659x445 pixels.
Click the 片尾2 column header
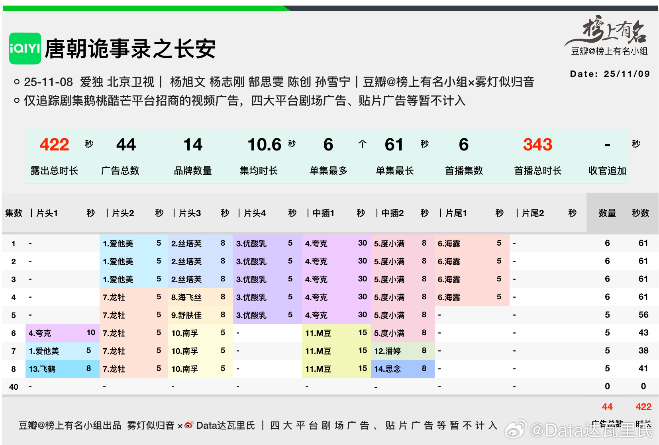coord(533,213)
